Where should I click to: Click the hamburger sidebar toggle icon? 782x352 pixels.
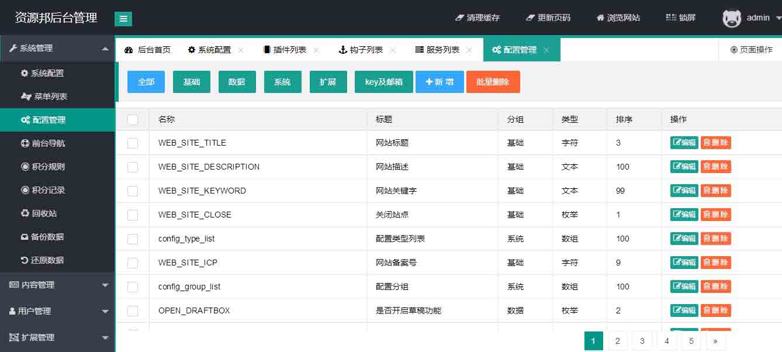point(123,19)
